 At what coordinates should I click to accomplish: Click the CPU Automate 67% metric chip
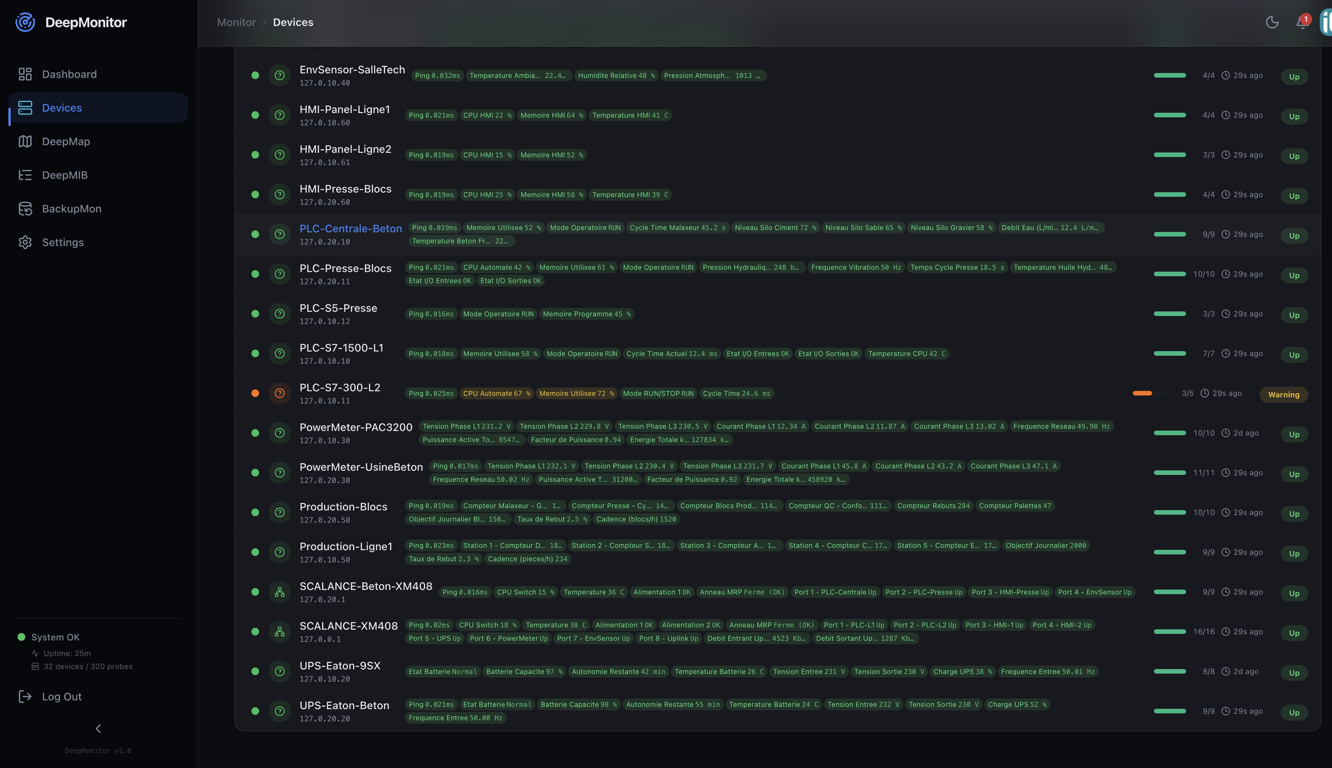[x=496, y=393]
